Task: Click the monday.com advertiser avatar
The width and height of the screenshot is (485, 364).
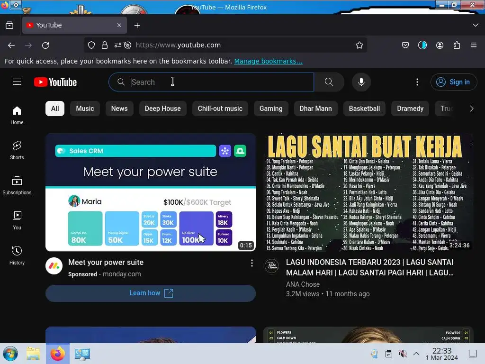Action: 54,266
